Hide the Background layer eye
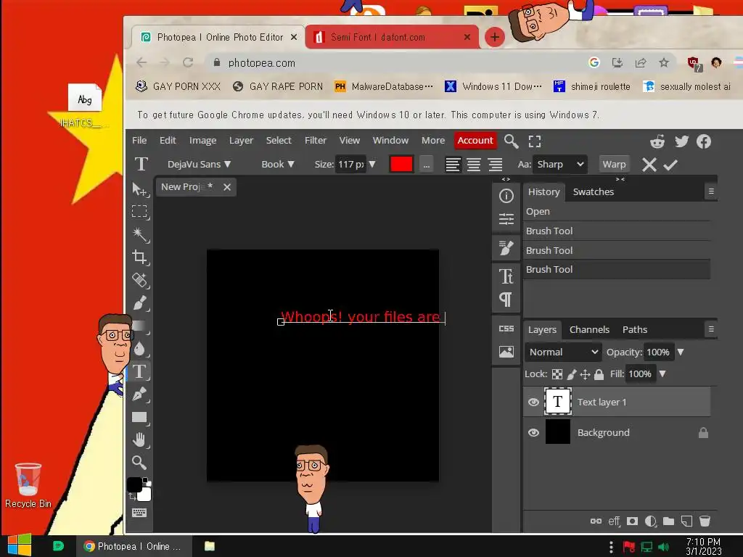The height and width of the screenshot is (557, 743). tap(533, 432)
